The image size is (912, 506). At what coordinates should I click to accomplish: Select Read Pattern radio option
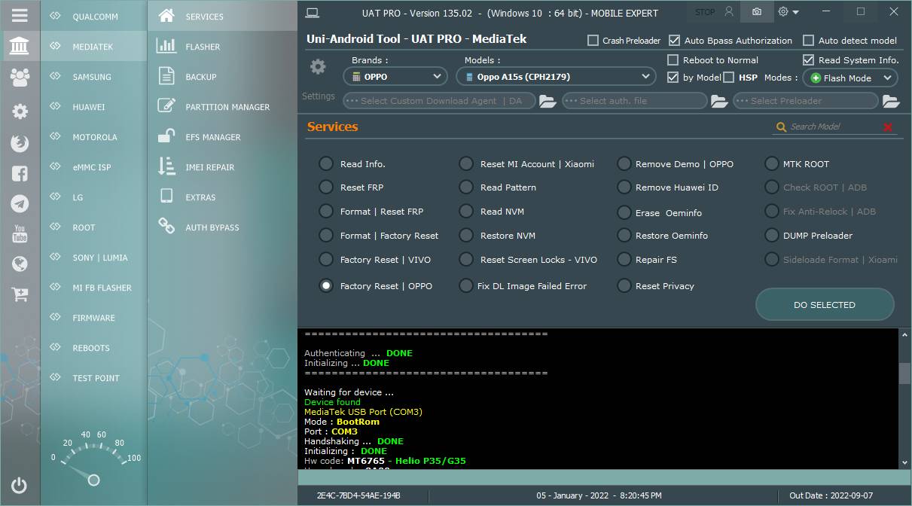[x=466, y=187]
